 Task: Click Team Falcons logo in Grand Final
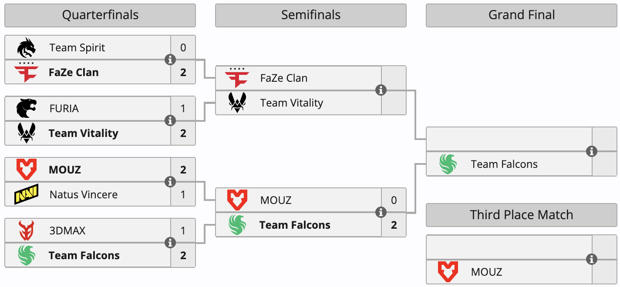[448, 164]
